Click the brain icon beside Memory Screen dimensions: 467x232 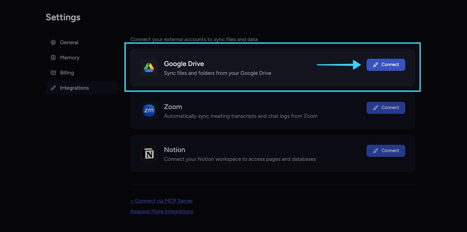53,58
